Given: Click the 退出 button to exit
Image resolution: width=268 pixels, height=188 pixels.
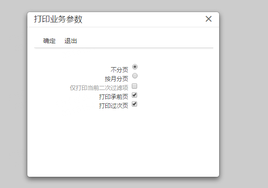Looking at the screenshot, I should pyautogui.click(x=71, y=41).
